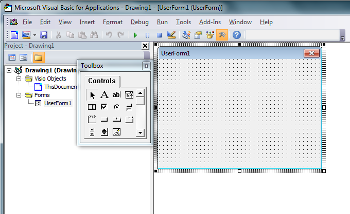Viewport: 350px width, 214px height.
Task: Click Toolbox scrollbar up arrow
Action: pos(140,93)
